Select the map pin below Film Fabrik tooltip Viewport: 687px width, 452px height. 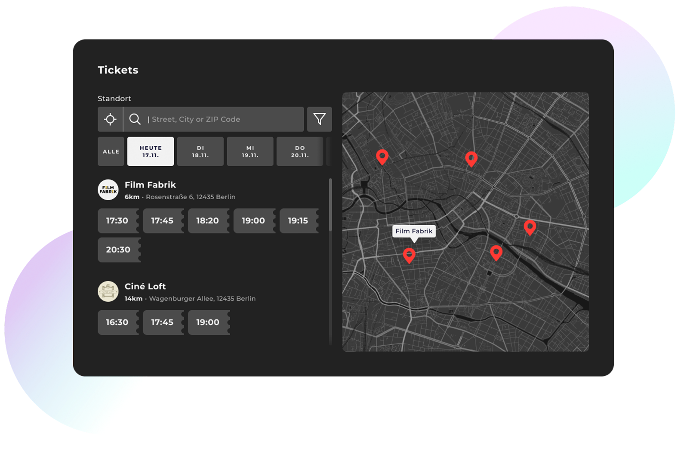pyautogui.click(x=409, y=255)
